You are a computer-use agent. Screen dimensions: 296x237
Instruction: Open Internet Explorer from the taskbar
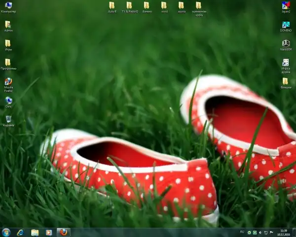21,232
